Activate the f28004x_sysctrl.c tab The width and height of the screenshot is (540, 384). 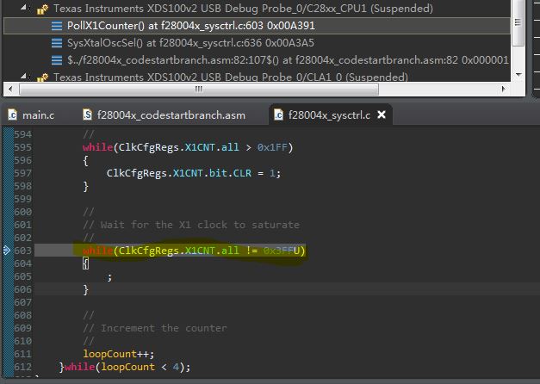point(329,115)
